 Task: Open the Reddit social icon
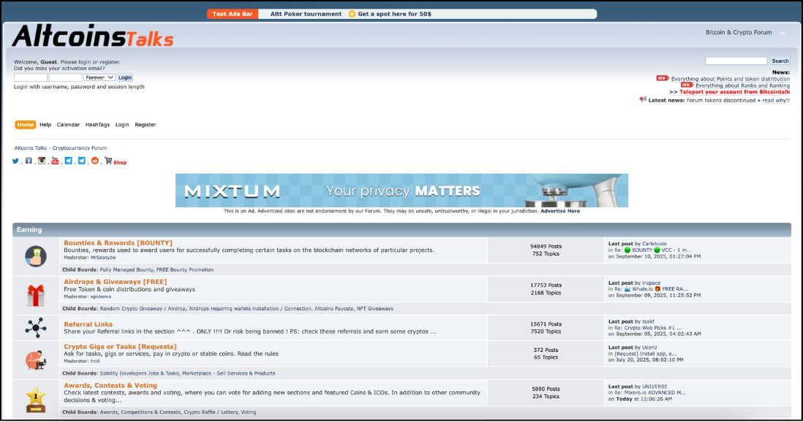95,161
